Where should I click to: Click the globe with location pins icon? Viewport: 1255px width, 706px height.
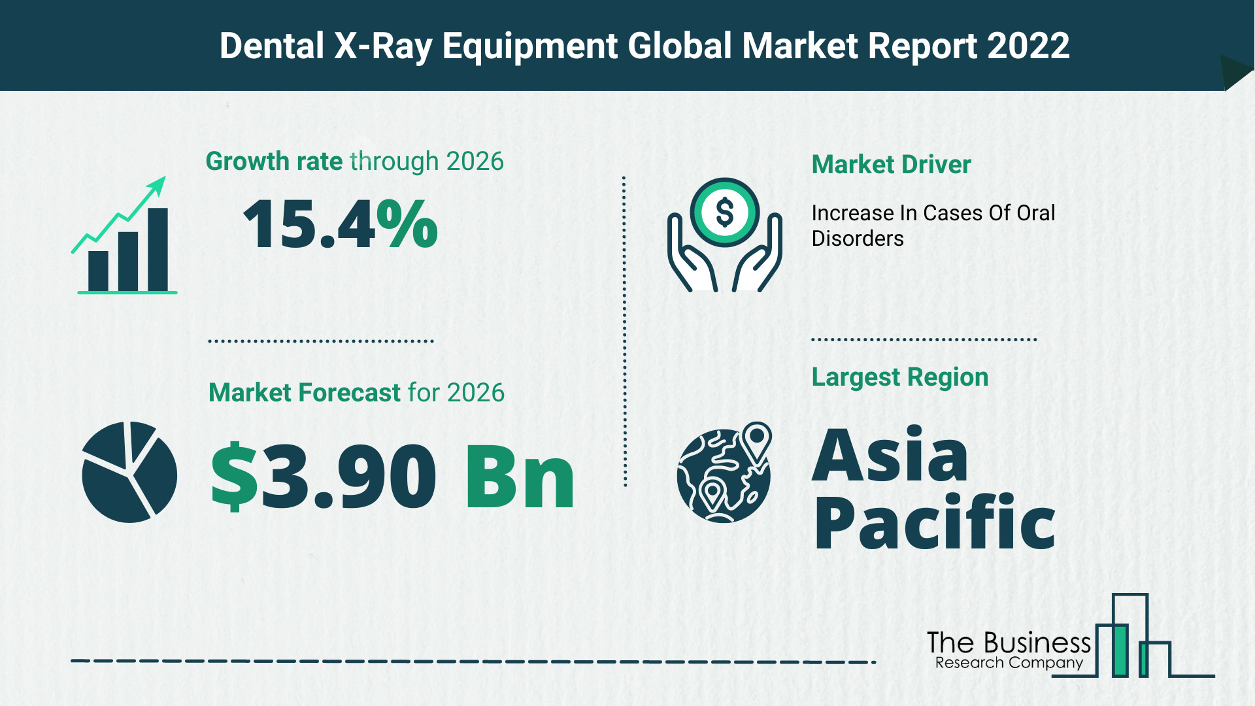pos(724,472)
